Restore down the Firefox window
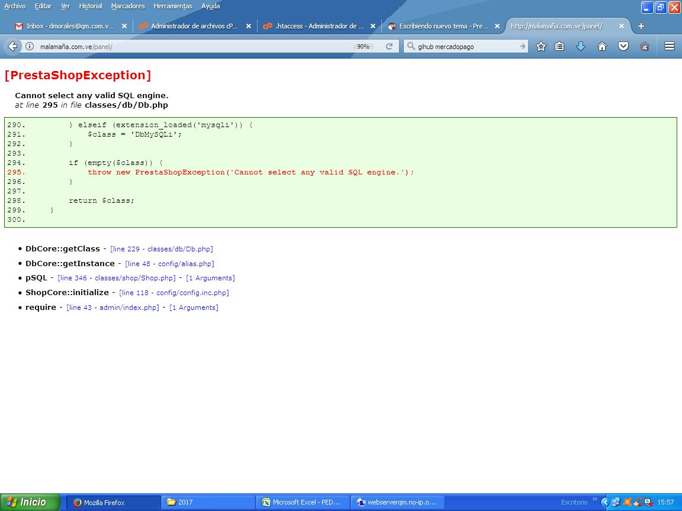The height and width of the screenshot is (511, 682). click(661, 7)
